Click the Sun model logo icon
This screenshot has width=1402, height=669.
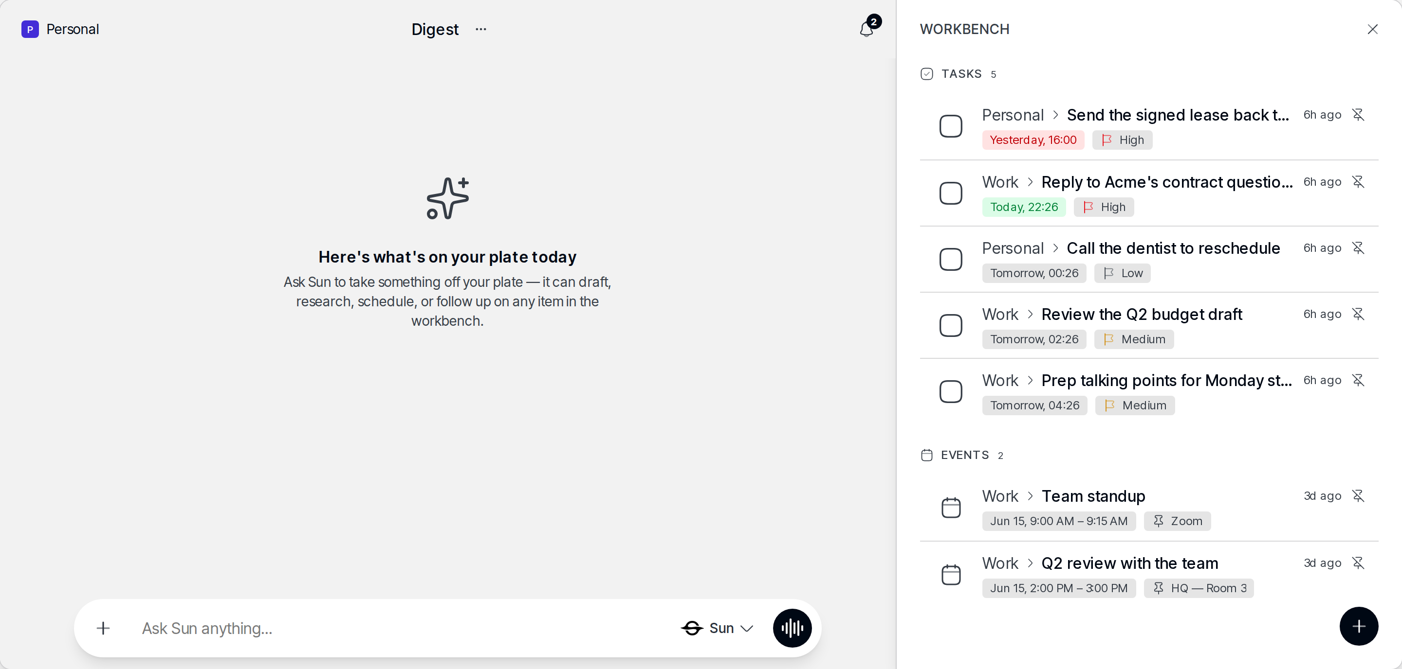click(692, 628)
